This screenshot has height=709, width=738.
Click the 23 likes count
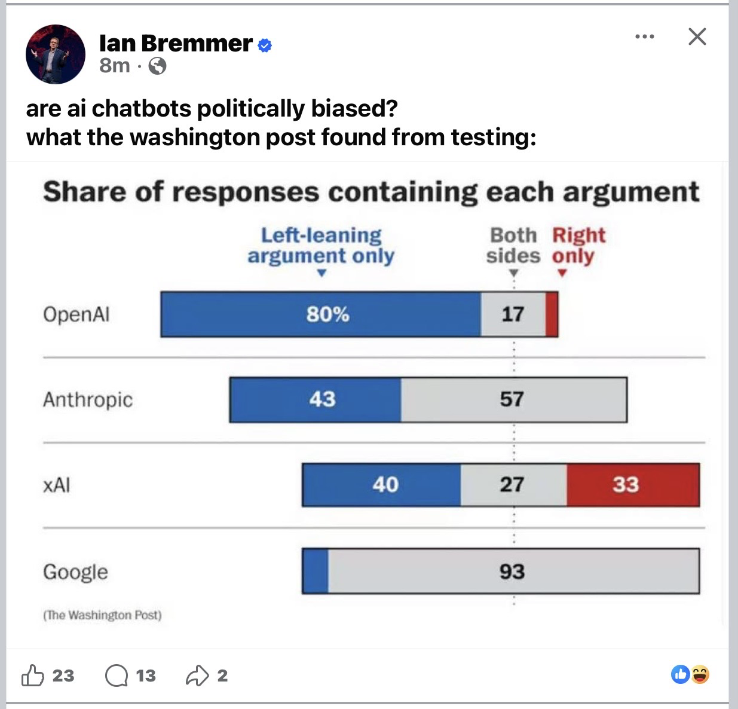63,676
